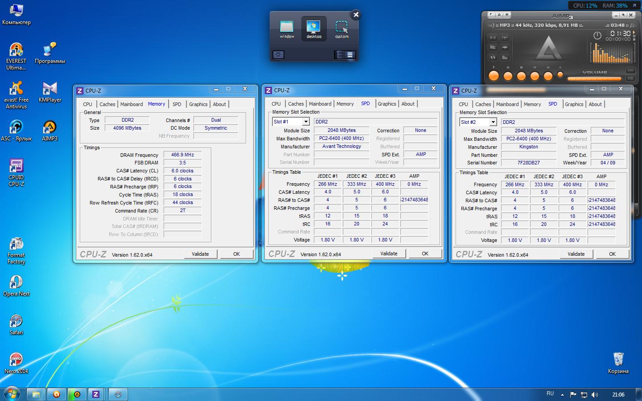The image size is (642, 401).
Task: Open the AIMP equalizer bars button
Action: pos(505,57)
